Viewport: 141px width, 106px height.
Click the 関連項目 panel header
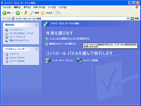click(x=21, y=25)
